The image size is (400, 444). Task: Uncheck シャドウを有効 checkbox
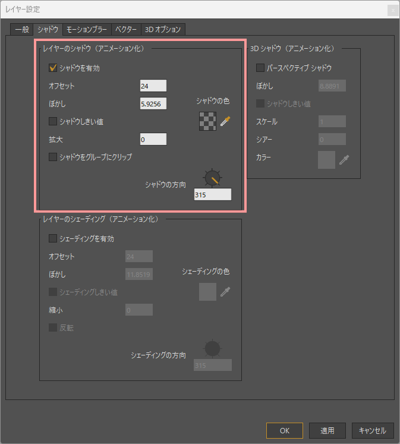[x=53, y=68]
